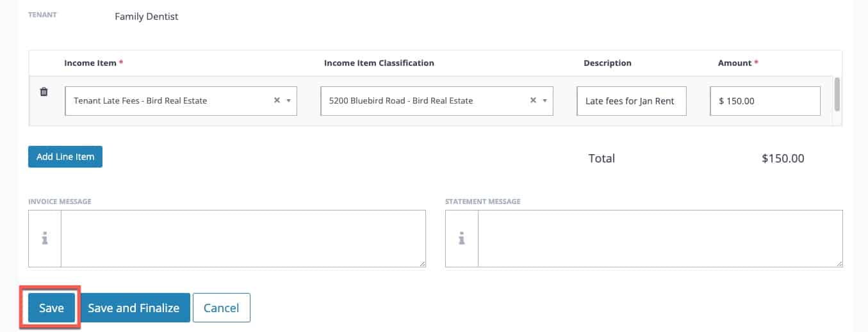The image size is (868, 332).
Task: Click the Income Item Classification column header
Action: (379, 63)
